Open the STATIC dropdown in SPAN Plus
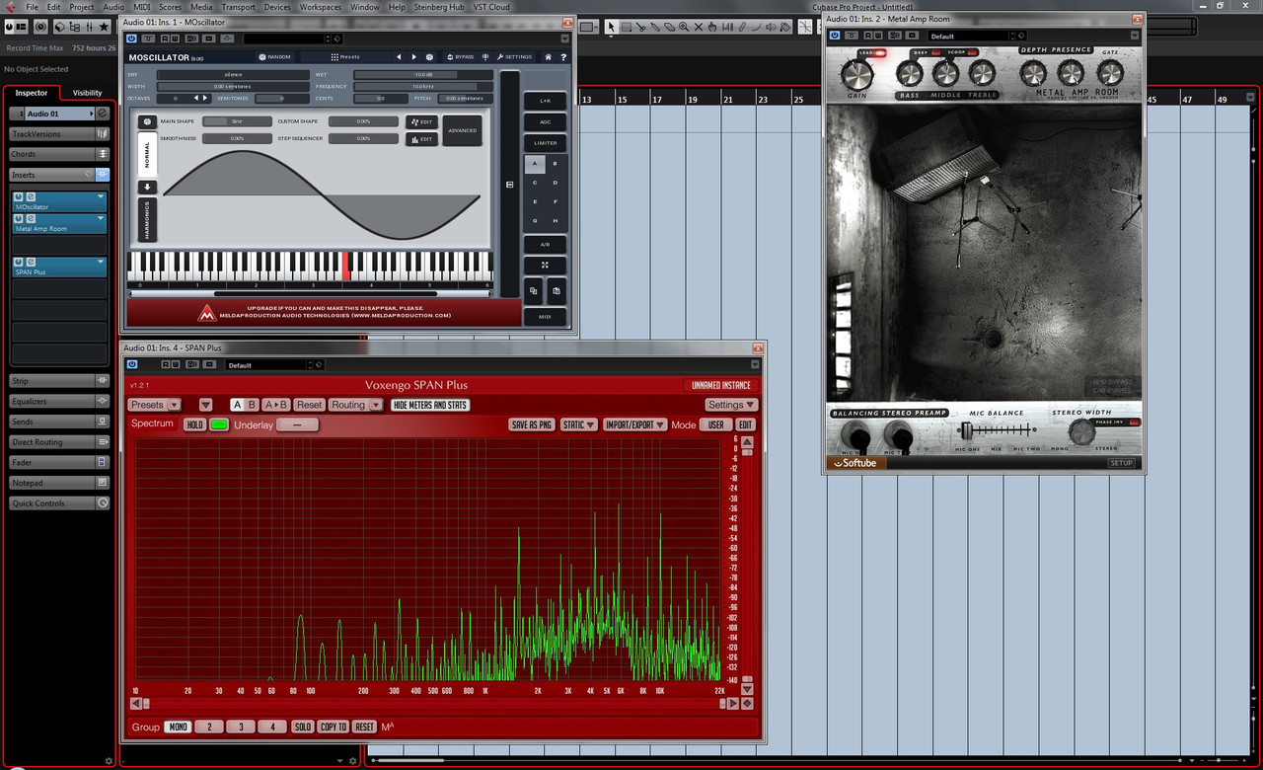This screenshot has height=770, width=1263. (x=578, y=424)
